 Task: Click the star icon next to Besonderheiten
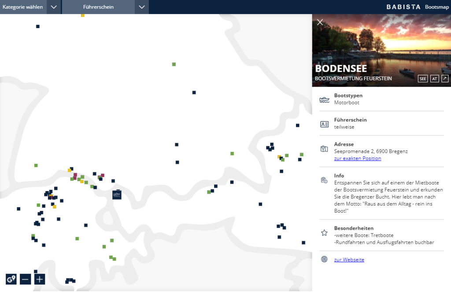pyautogui.click(x=324, y=232)
